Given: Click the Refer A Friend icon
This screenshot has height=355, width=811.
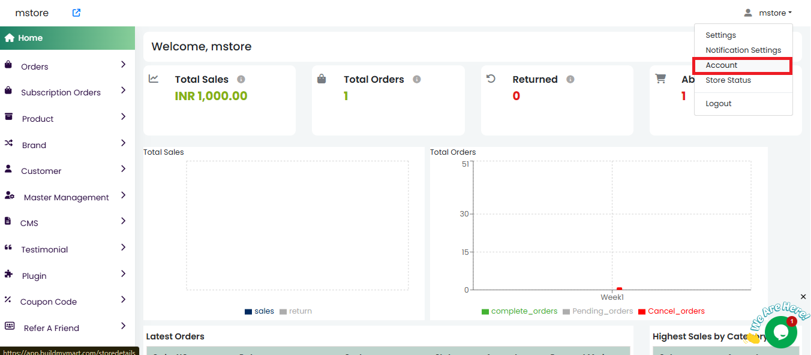Looking at the screenshot, I should click(9, 326).
